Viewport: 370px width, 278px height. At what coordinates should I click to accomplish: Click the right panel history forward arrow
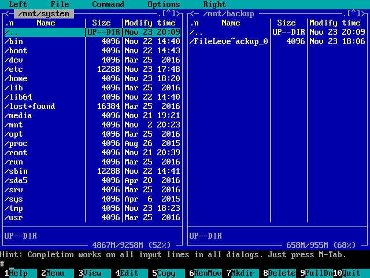click(363, 14)
